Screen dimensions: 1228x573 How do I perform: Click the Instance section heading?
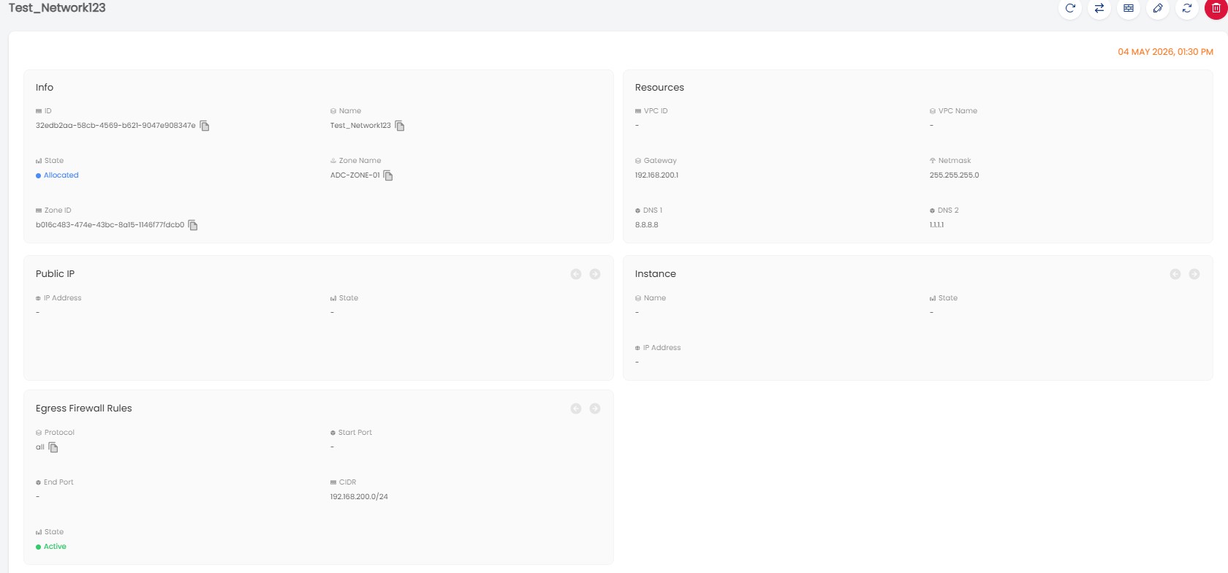(x=655, y=274)
